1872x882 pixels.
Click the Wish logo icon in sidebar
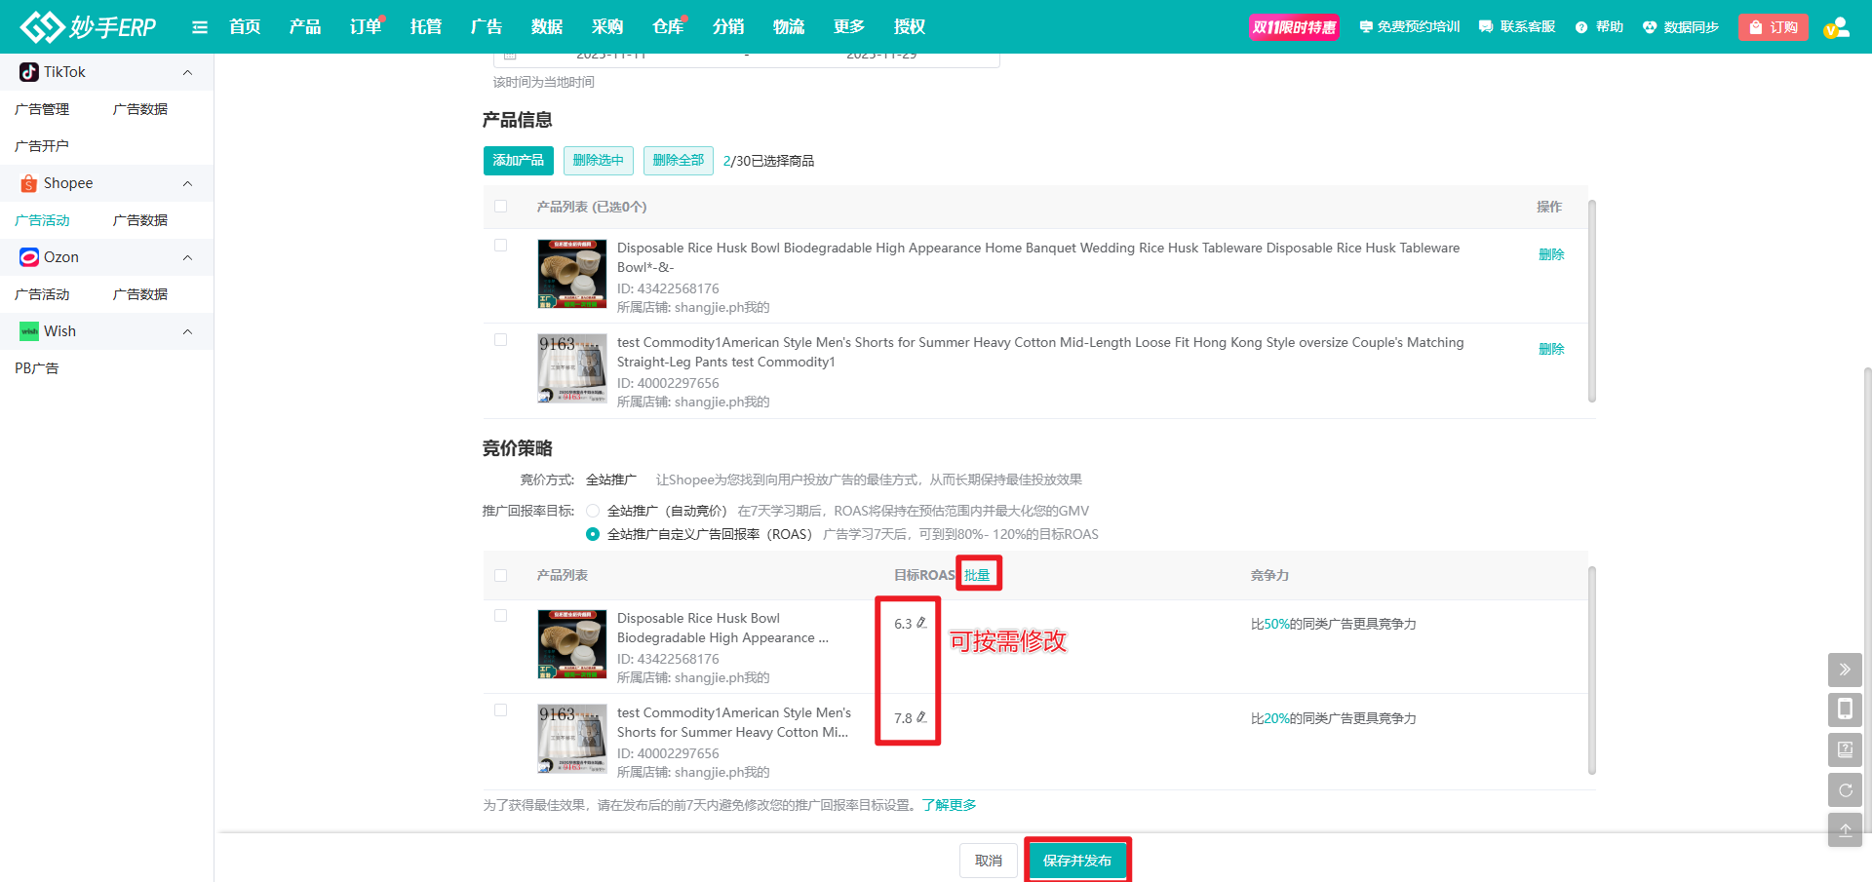coord(29,331)
